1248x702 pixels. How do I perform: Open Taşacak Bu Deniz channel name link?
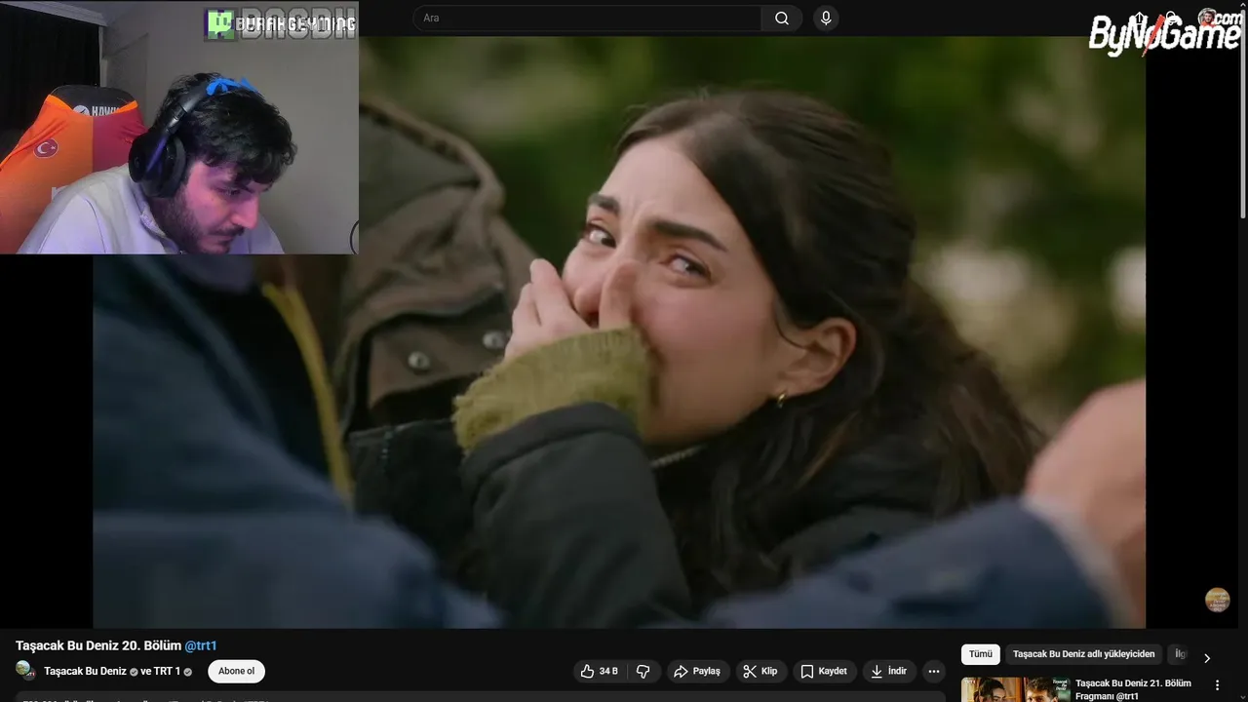pos(85,671)
